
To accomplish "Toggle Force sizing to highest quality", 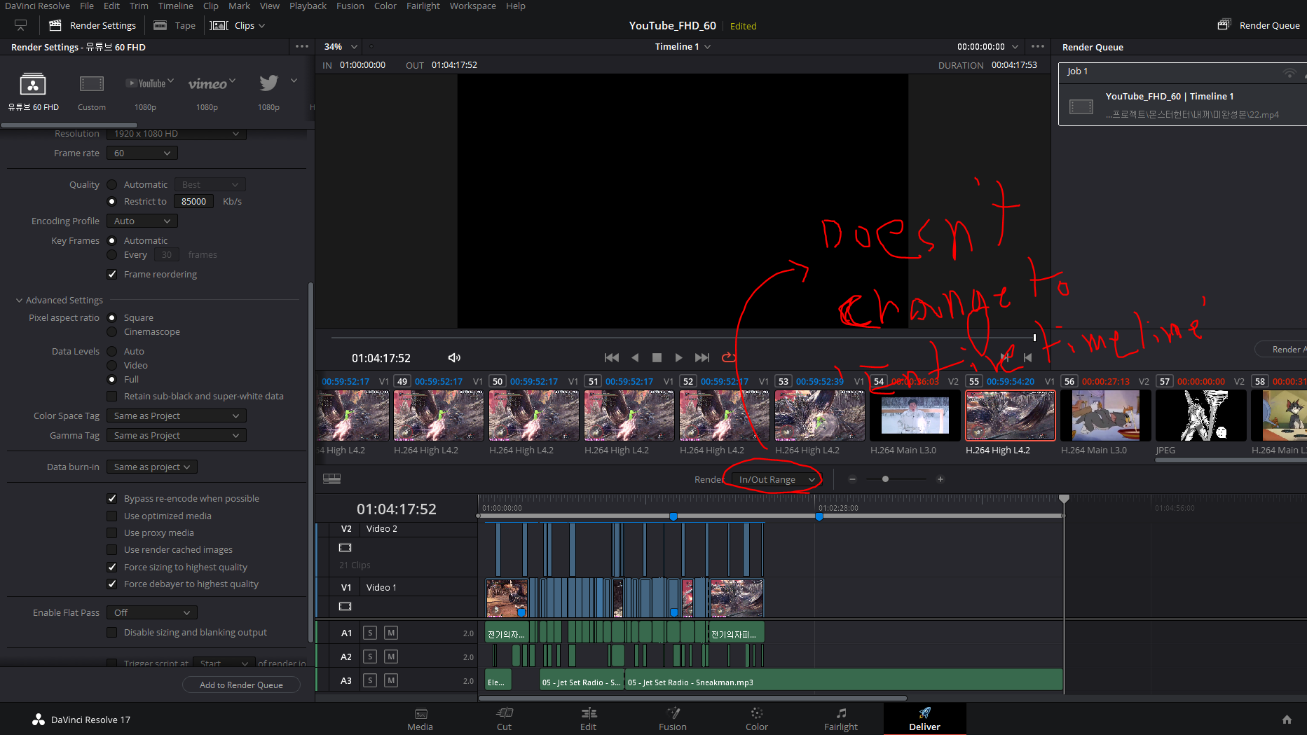I will point(111,567).
